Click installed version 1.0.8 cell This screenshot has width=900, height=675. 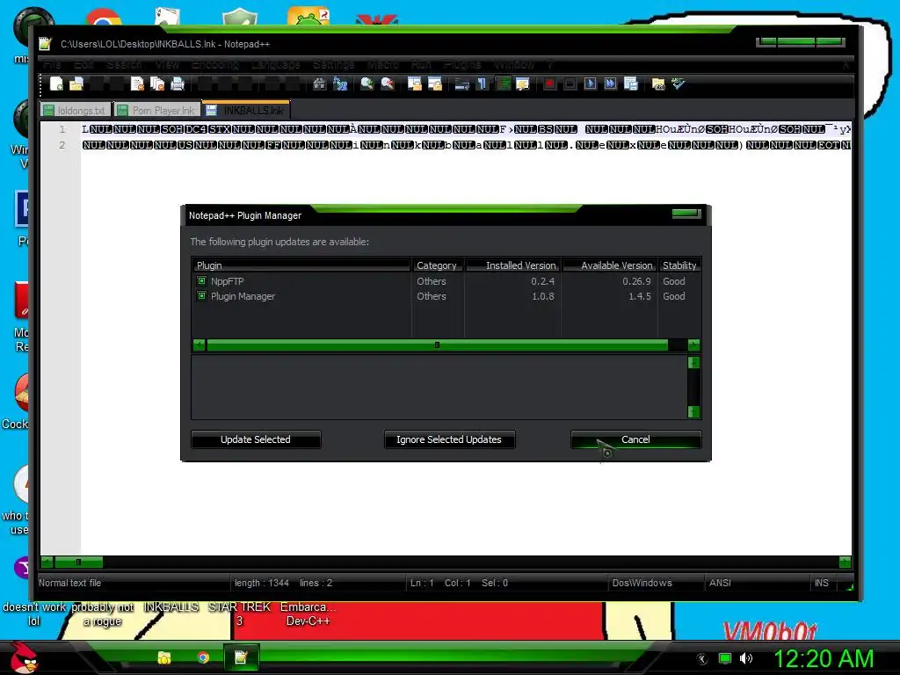[542, 296]
